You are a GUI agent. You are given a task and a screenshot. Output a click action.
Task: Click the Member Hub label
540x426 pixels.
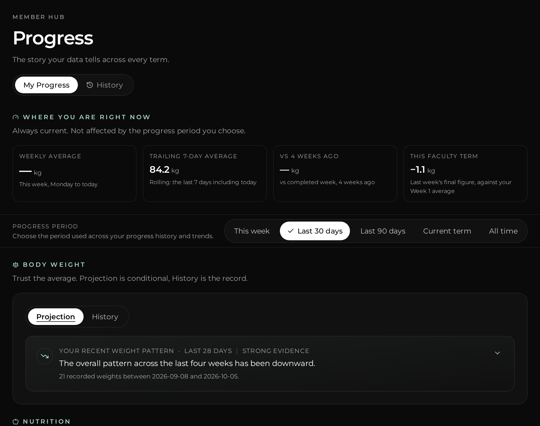(x=39, y=17)
